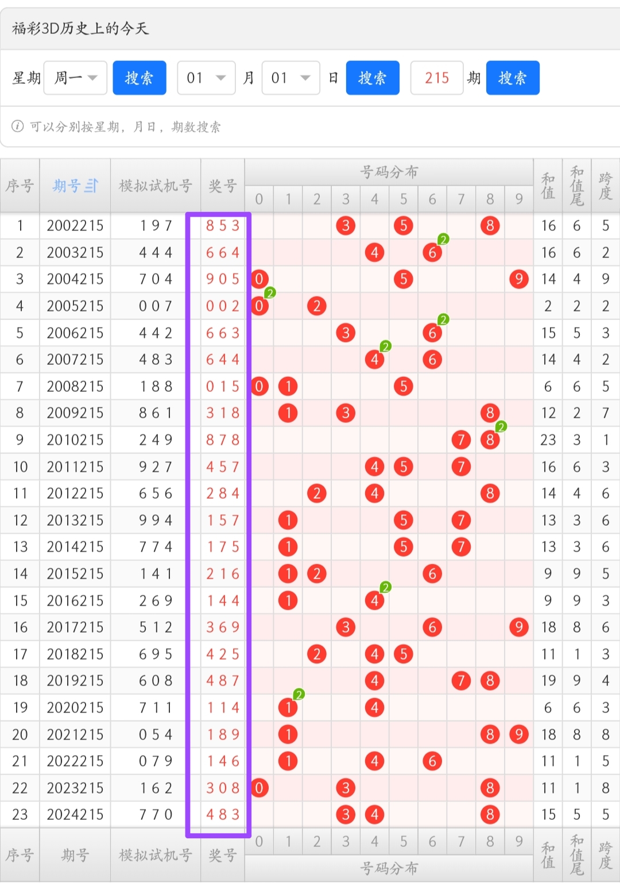Click trial number 608 in row 18
The height and width of the screenshot is (890, 620).
(156, 680)
